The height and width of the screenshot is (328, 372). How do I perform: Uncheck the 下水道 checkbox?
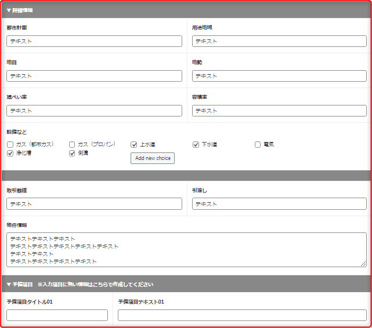[x=196, y=144]
